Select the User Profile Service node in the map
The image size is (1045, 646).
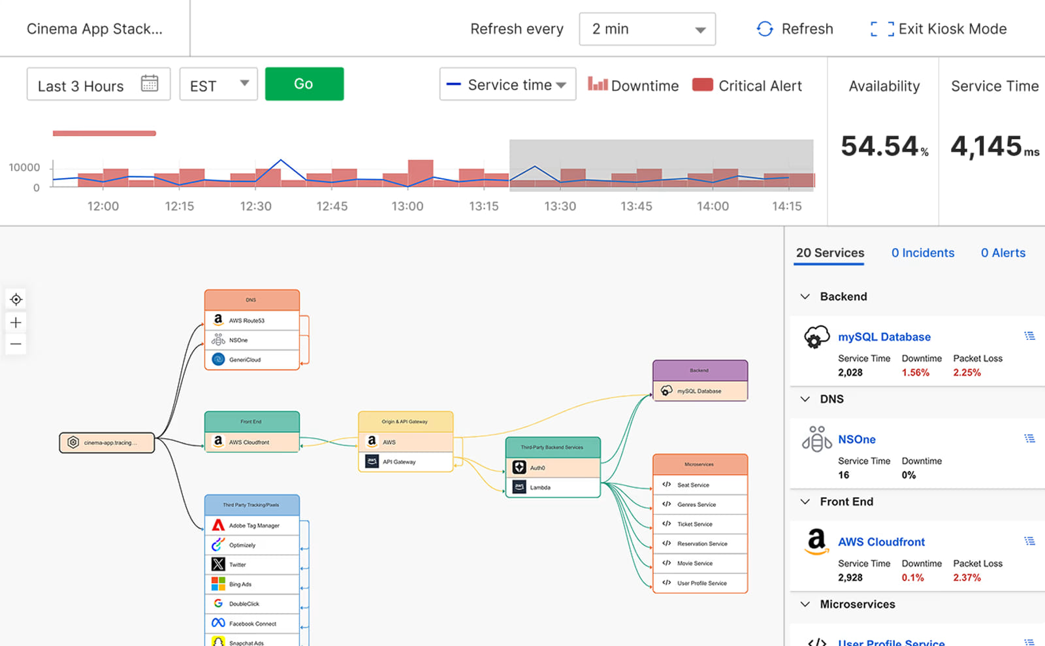pyautogui.click(x=700, y=583)
